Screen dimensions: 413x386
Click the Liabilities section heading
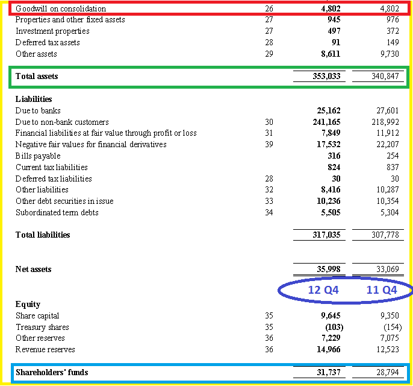pos(34,99)
